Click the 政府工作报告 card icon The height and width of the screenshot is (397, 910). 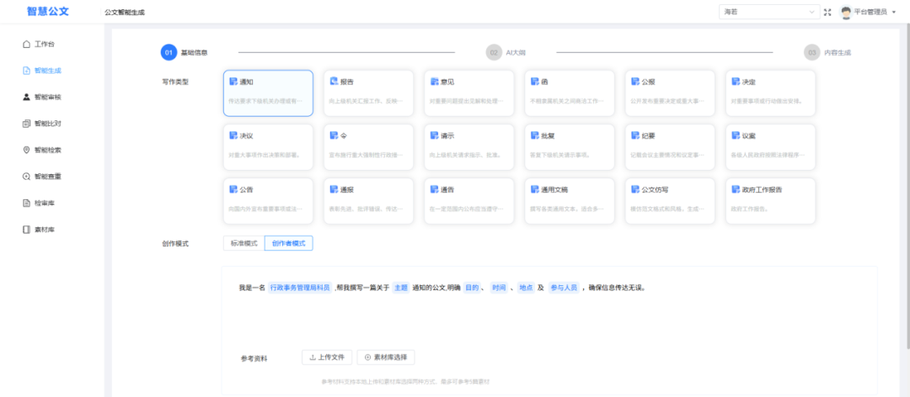pos(736,189)
